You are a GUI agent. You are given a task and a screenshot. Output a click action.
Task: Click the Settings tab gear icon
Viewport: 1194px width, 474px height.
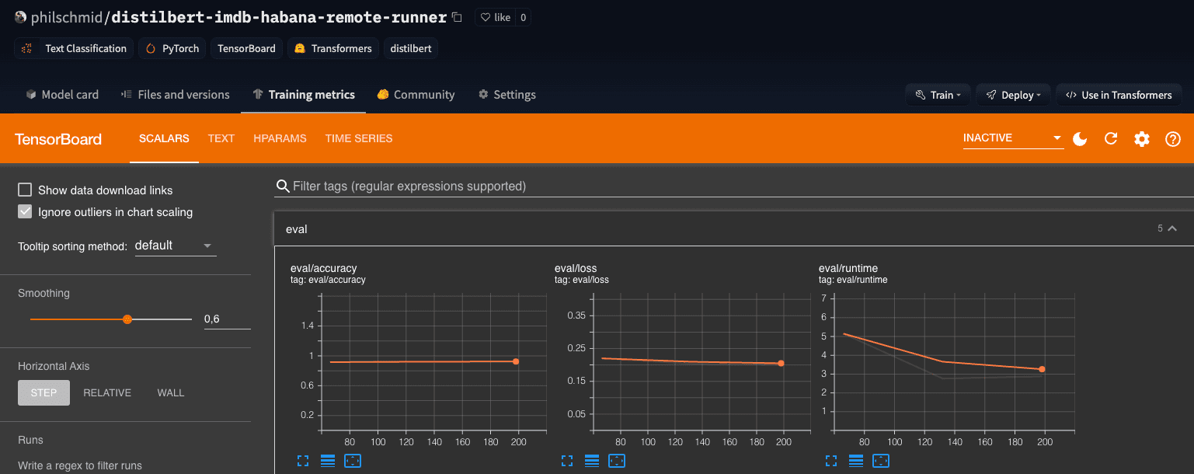483,95
